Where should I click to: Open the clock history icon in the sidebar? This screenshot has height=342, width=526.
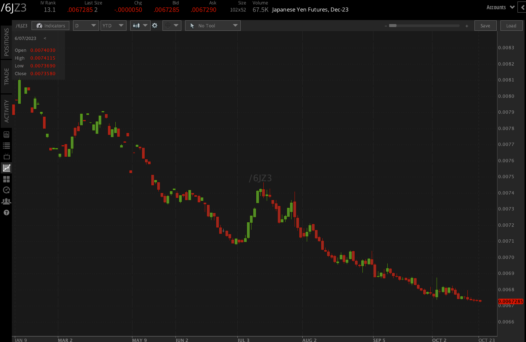(6, 190)
